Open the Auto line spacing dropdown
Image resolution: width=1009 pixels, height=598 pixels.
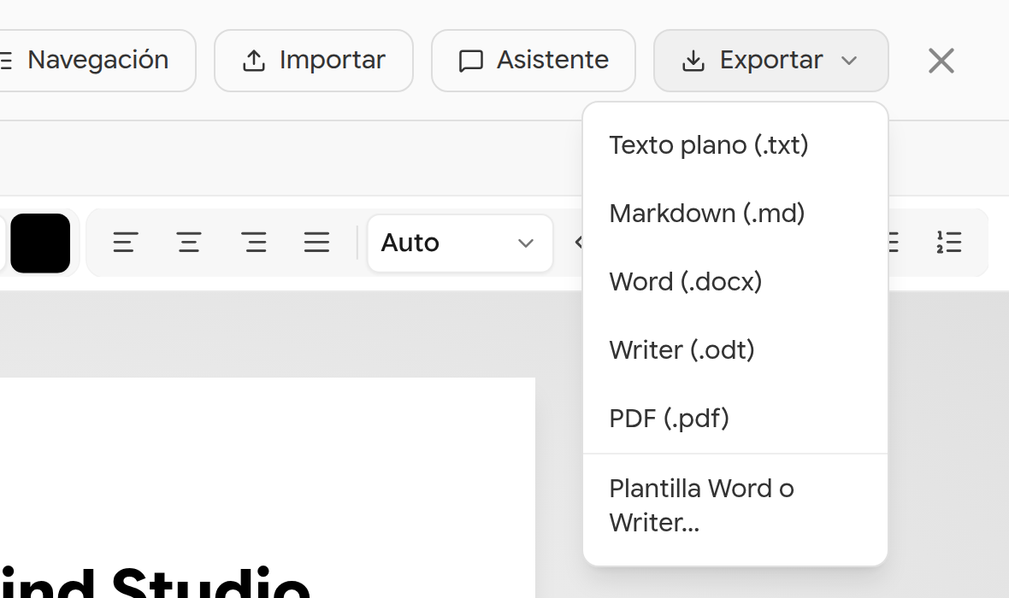click(x=459, y=243)
